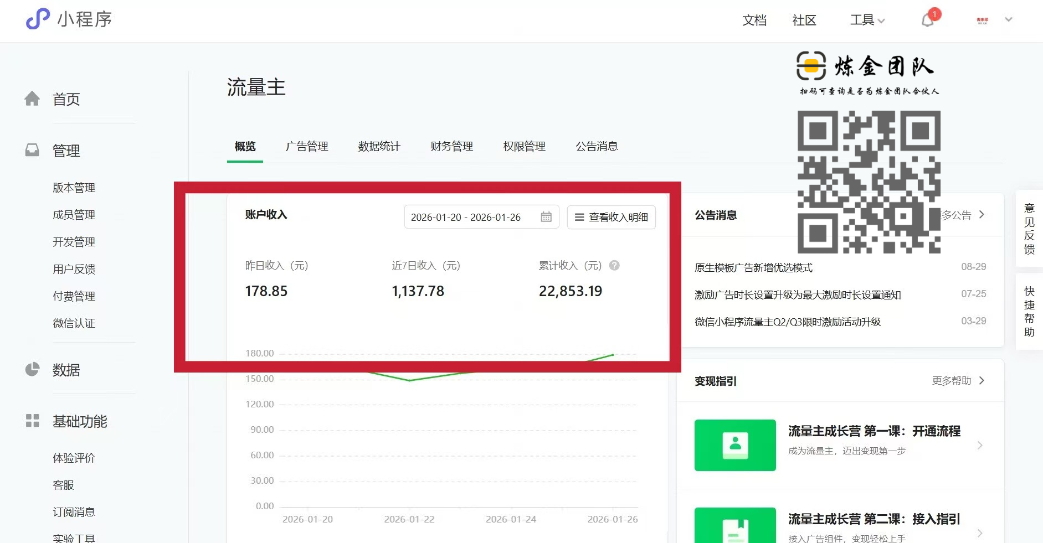1043x543 pixels.
Task: Click the 查看收入明细 button
Action: (x=611, y=217)
